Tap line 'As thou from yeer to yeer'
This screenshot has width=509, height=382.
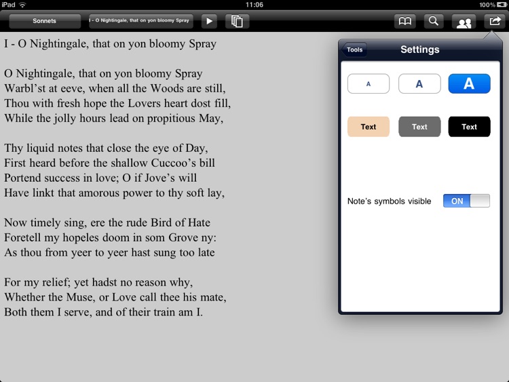(109, 252)
